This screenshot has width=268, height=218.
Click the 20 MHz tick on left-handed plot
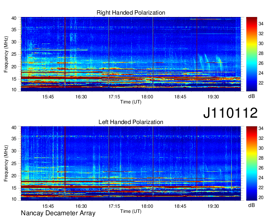click(x=14, y=176)
